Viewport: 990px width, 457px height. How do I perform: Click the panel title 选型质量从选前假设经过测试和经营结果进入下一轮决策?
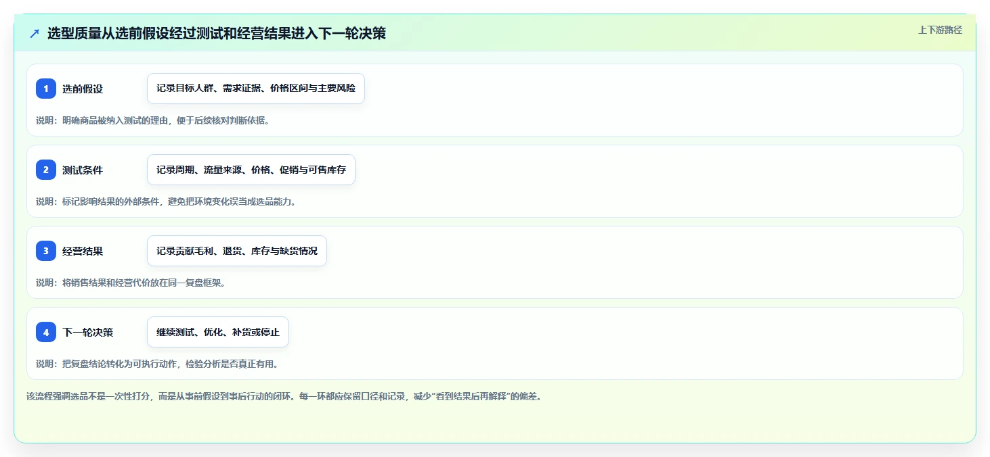pos(217,33)
